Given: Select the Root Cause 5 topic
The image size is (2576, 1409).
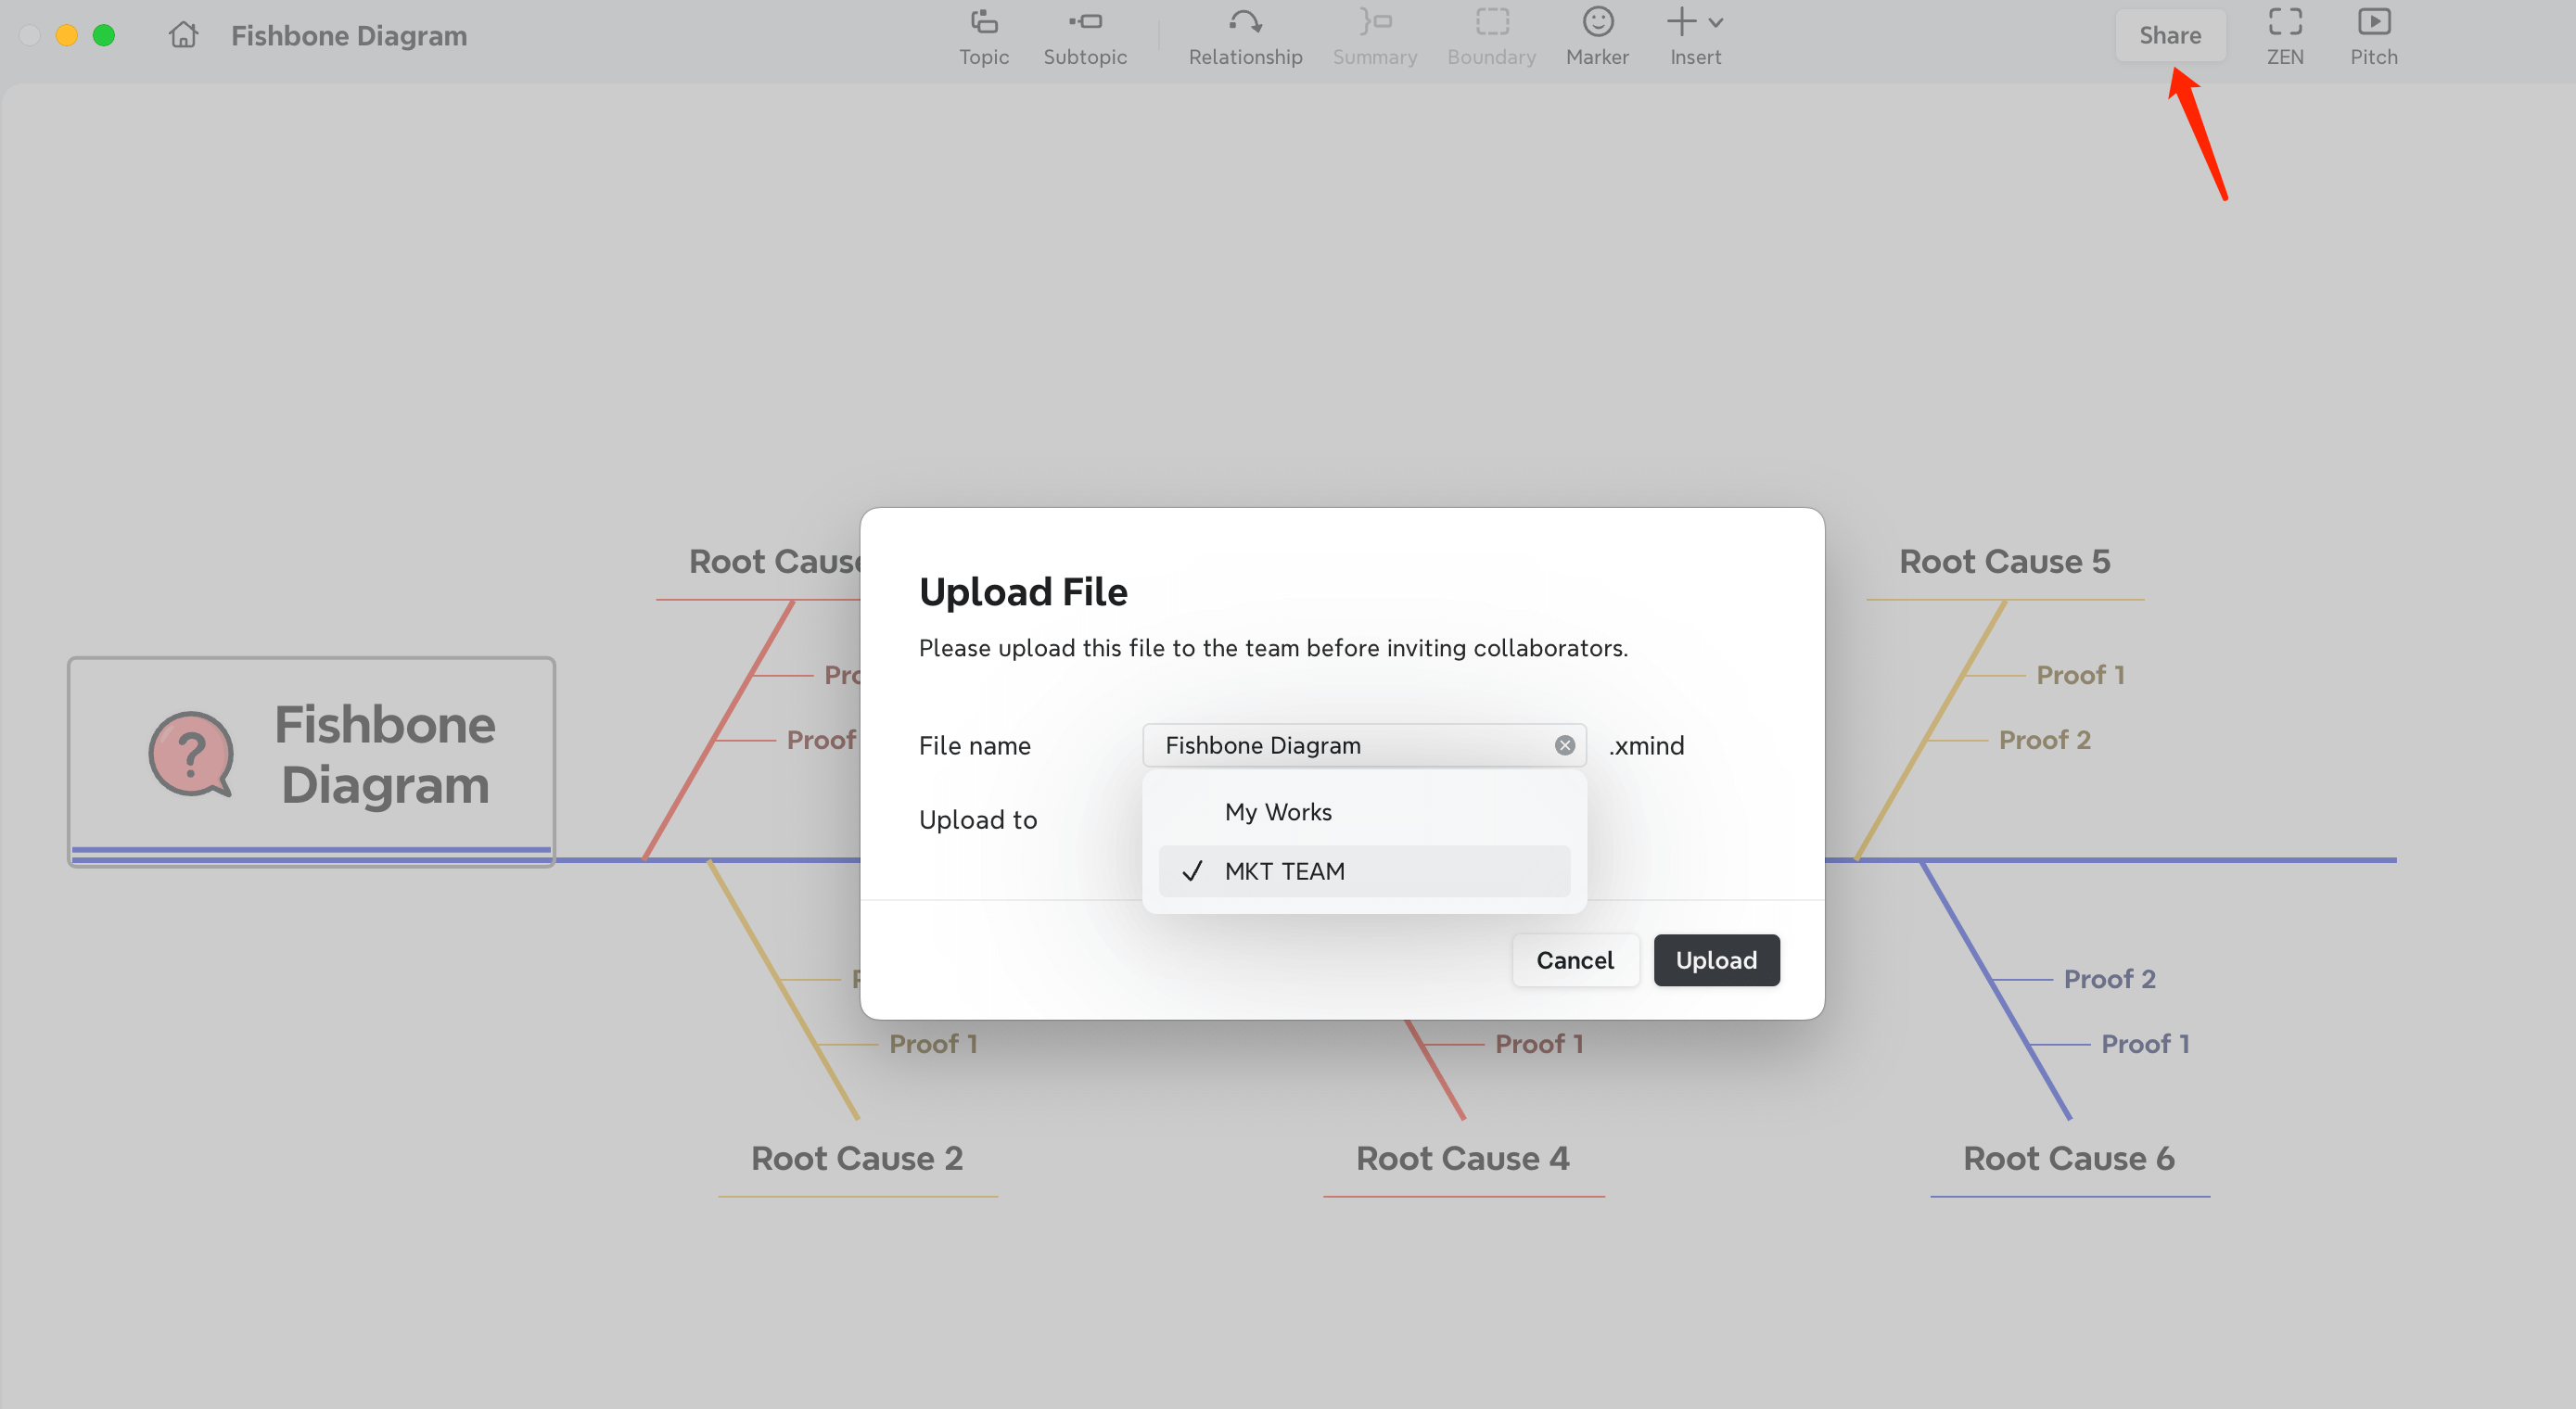Looking at the screenshot, I should 2004,562.
